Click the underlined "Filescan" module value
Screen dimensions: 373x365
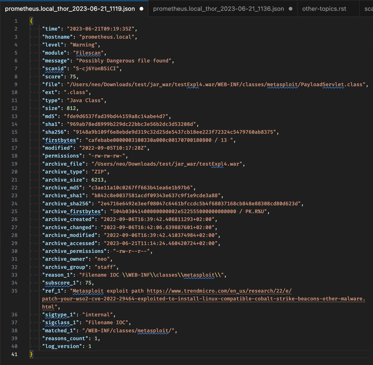click(88, 53)
